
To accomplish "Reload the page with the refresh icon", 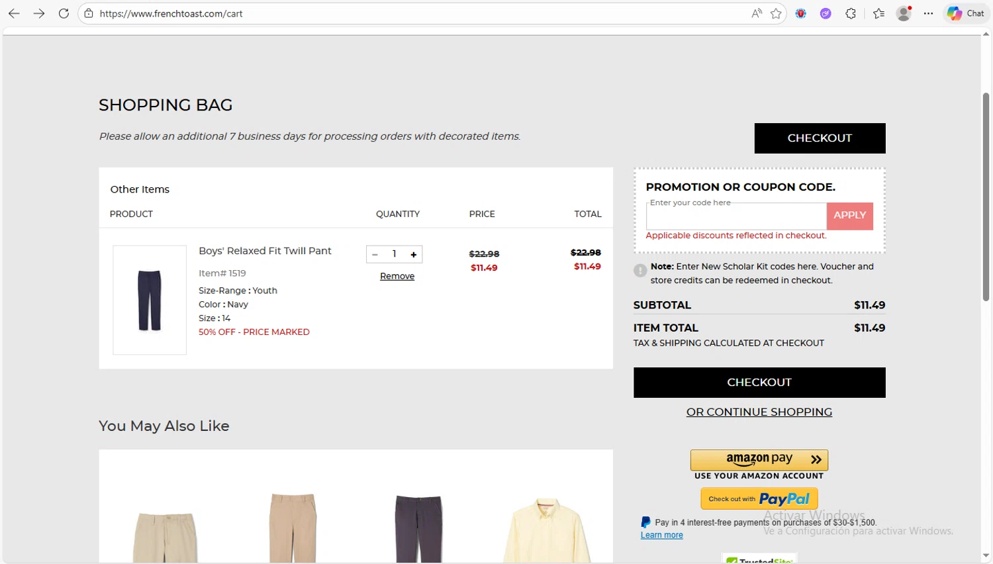I will 64,13.
